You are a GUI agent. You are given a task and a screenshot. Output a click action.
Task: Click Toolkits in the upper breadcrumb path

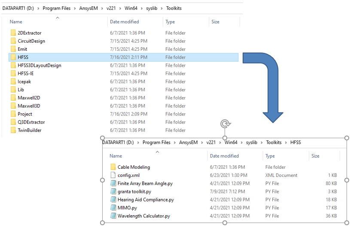(173, 8)
